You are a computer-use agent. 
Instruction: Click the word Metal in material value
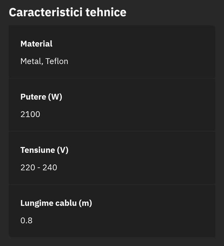32,61
